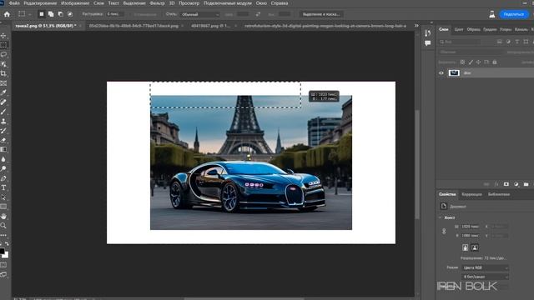The image size is (534, 300).
Task: Select the Hand tool
Action: click(x=3, y=216)
